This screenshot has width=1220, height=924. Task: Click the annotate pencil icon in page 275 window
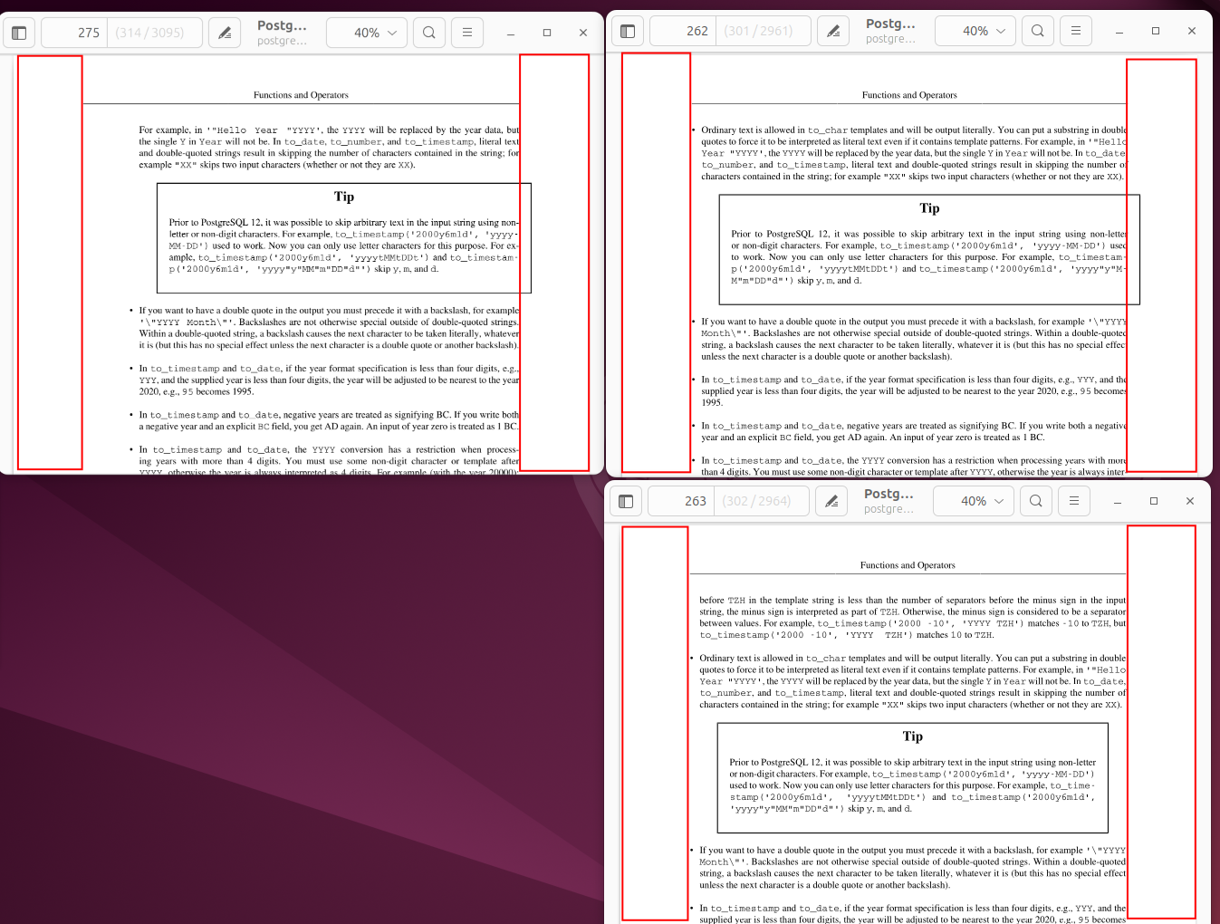(x=225, y=33)
